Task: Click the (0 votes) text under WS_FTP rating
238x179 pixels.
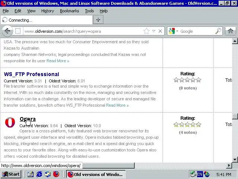Action: 188,88
